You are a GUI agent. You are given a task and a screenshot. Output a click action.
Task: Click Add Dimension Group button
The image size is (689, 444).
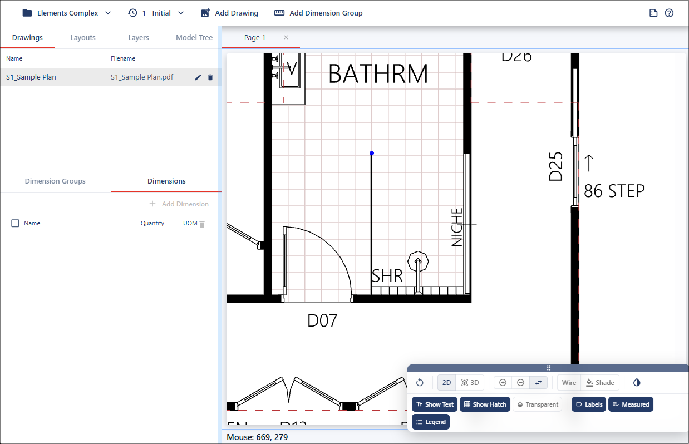[318, 13]
